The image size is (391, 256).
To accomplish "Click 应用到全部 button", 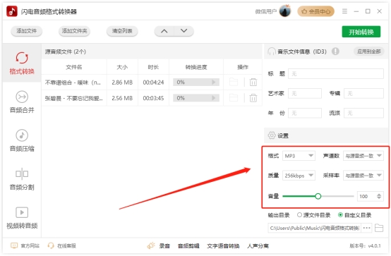I will pos(369,51).
